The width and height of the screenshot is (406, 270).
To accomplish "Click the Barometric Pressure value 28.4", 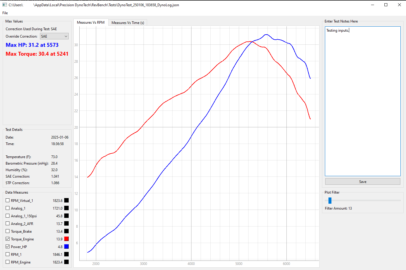I will coord(54,163).
